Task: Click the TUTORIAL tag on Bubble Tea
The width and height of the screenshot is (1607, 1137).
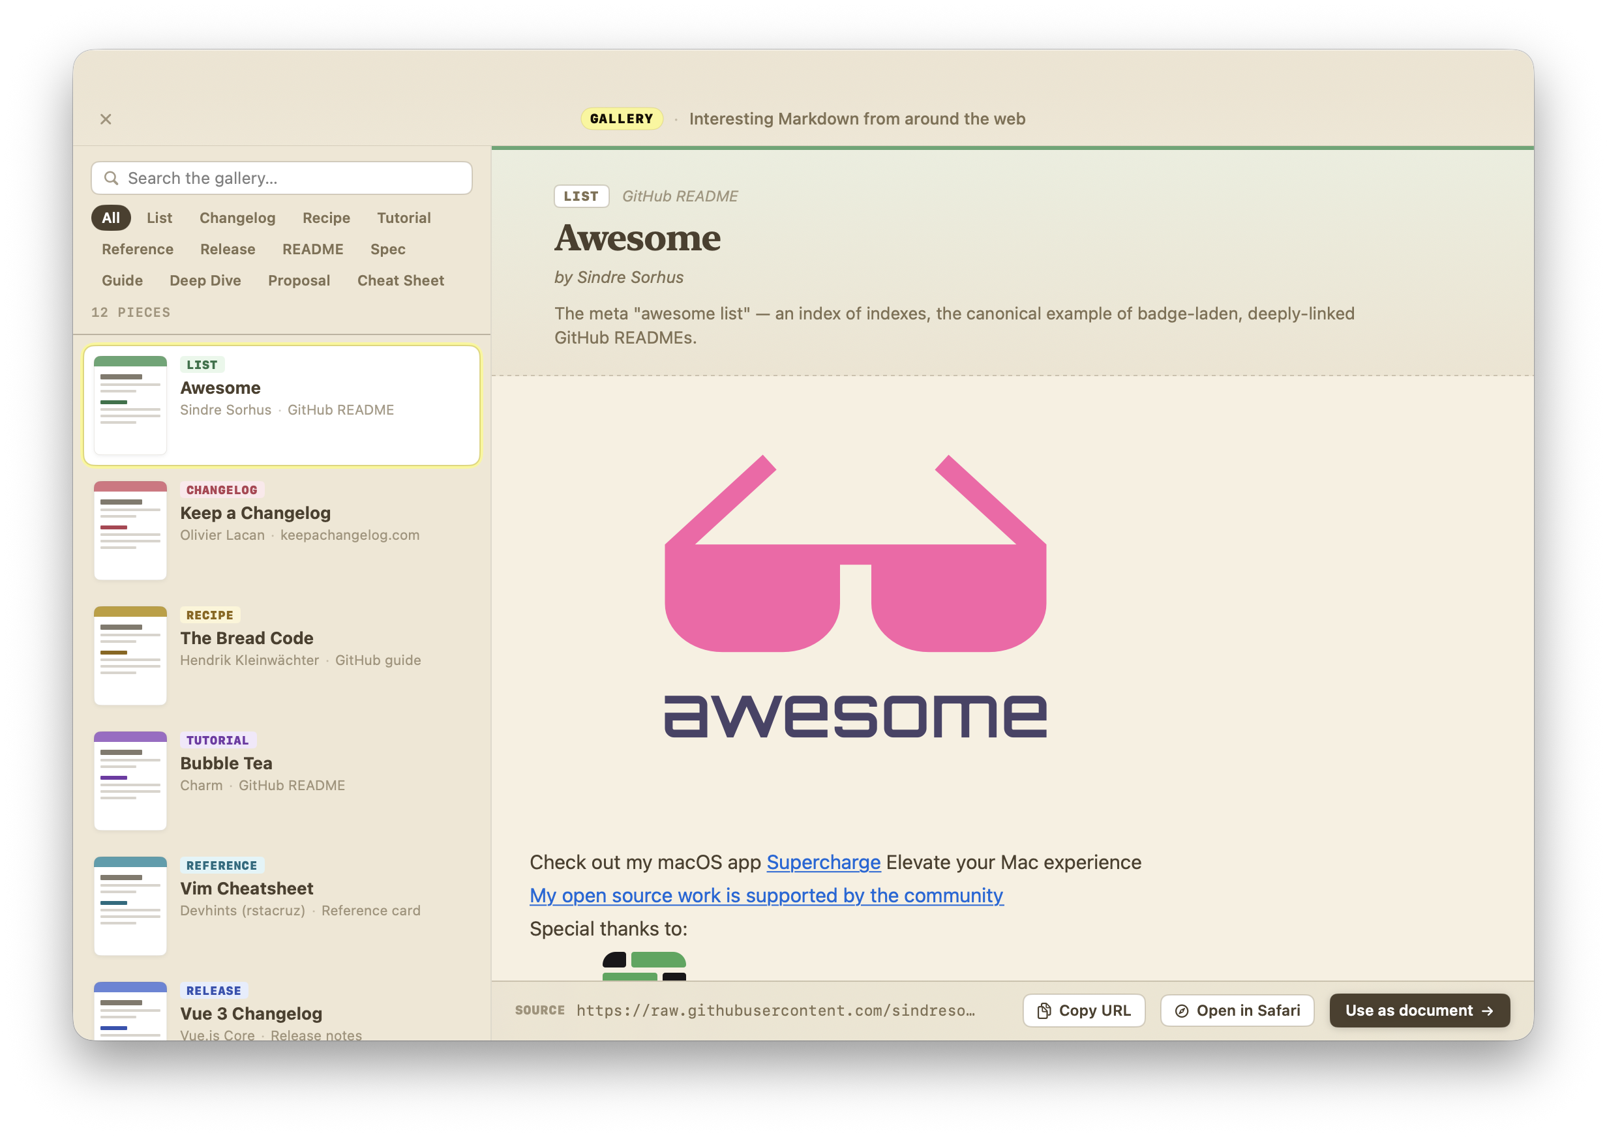Action: [x=218, y=741]
